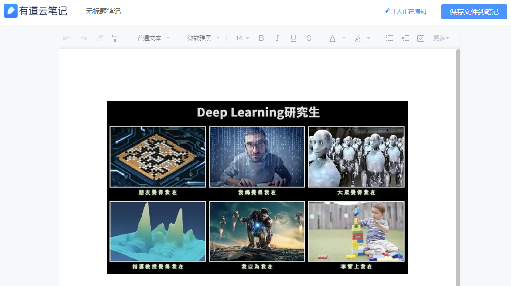This screenshot has width=511, height=286.
Task: Insert a bulleted list
Action: [x=389, y=38]
